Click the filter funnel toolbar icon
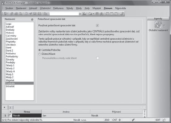The height and width of the screenshot is (123, 171). 84,14
